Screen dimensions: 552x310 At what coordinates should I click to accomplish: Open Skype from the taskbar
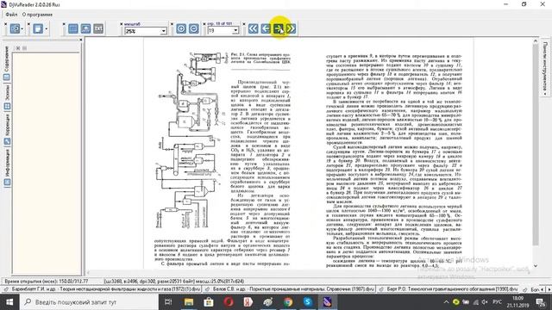[x=308, y=302]
